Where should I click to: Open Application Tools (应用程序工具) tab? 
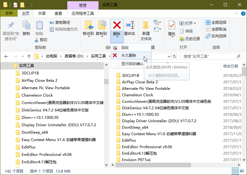(83, 14)
